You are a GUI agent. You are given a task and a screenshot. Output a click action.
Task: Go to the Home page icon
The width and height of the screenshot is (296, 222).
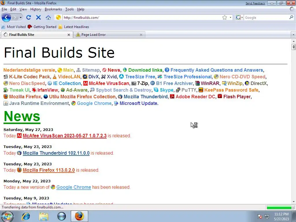click(48, 18)
